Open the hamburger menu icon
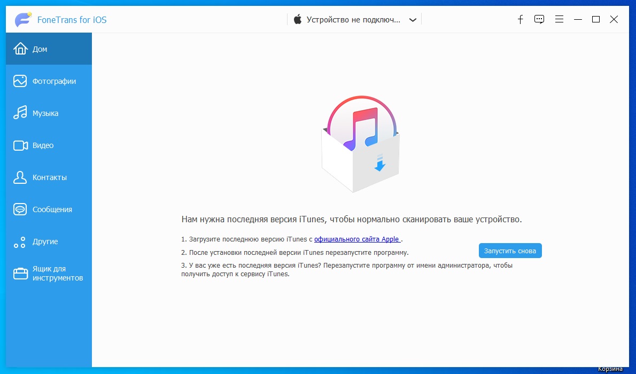This screenshot has height=374, width=636. click(559, 19)
